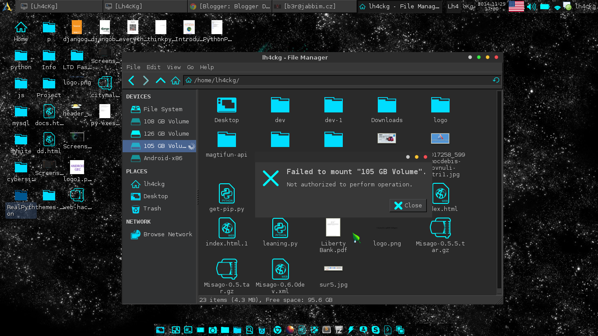The width and height of the screenshot is (598, 336).
Task: Reload the folder with refresh icon
Action: pyautogui.click(x=496, y=80)
